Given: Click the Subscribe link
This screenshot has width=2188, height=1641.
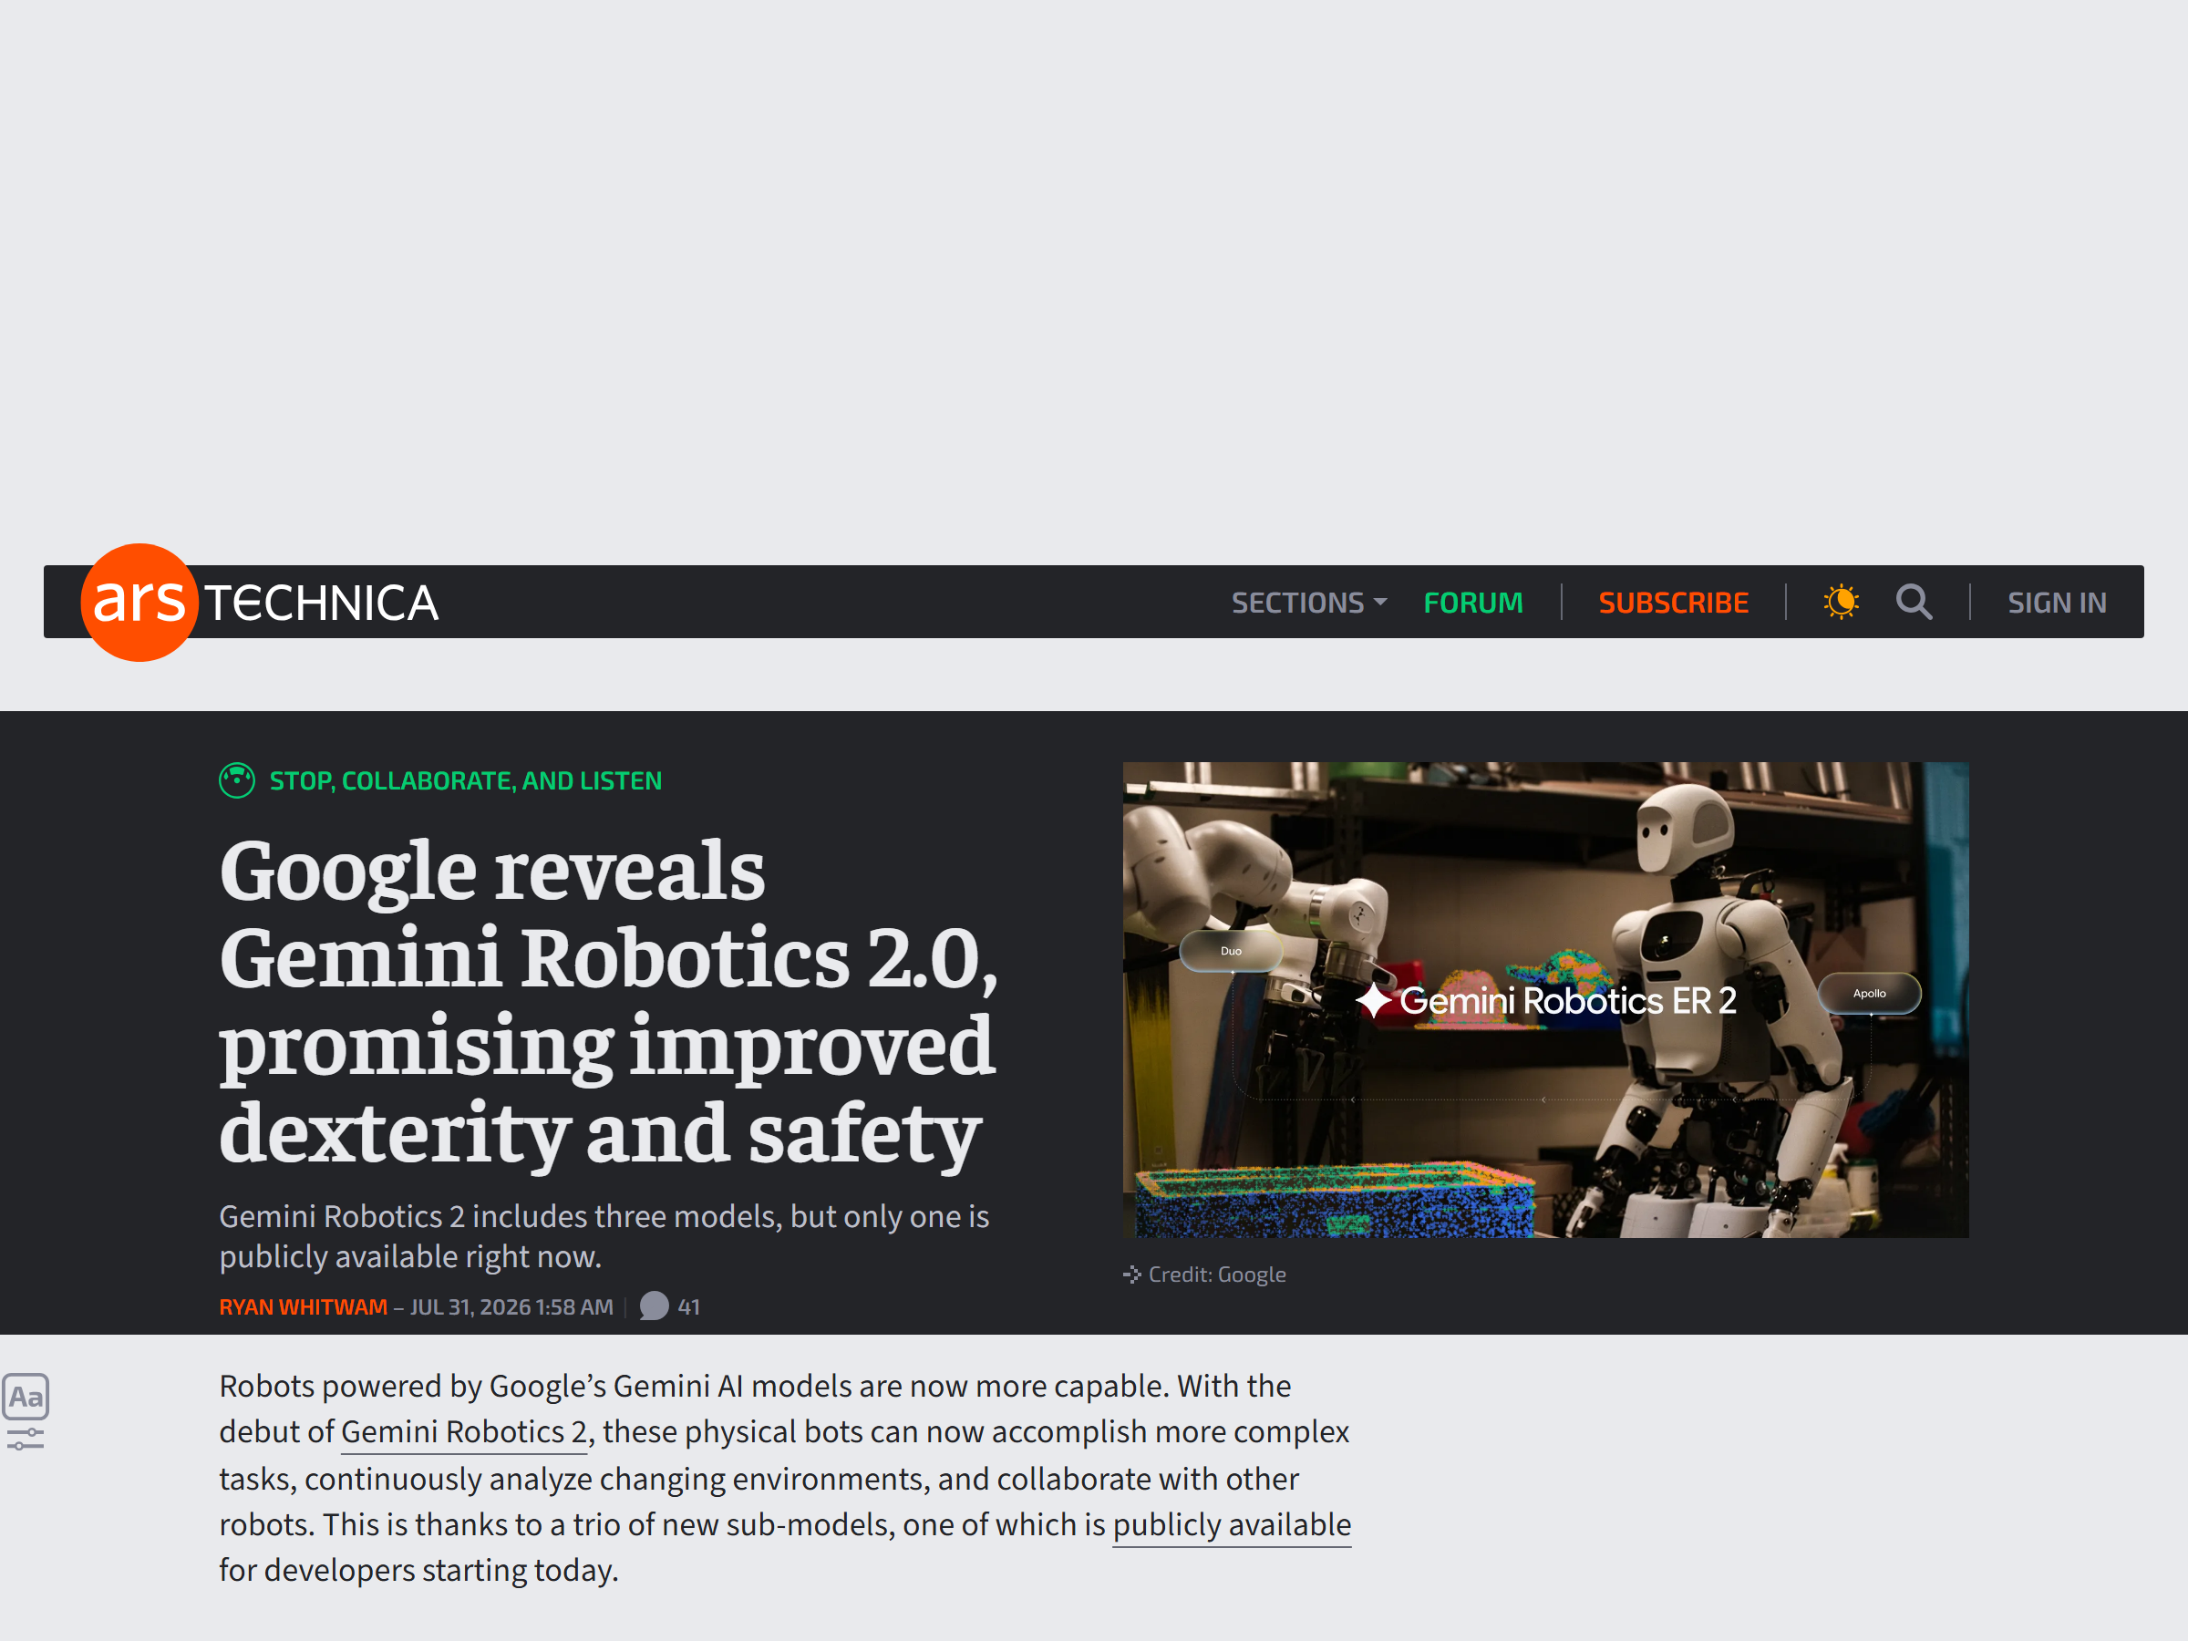Looking at the screenshot, I should 1673,603.
